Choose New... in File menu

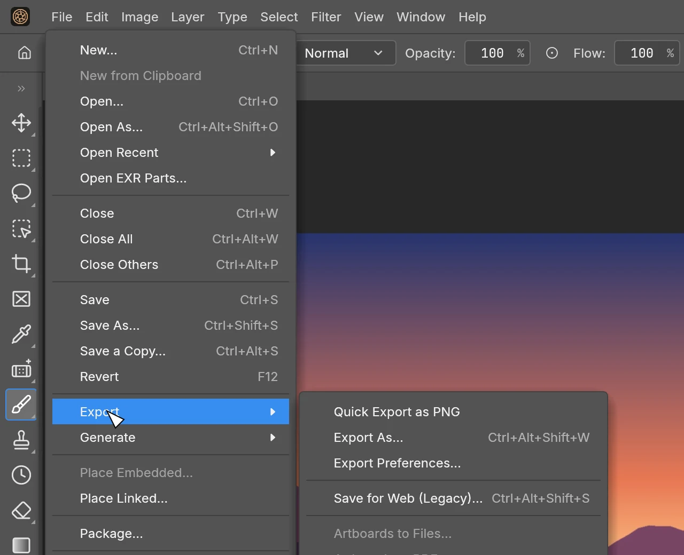(x=170, y=50)
